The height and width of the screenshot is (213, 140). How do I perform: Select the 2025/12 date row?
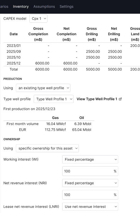coord(72,63)
